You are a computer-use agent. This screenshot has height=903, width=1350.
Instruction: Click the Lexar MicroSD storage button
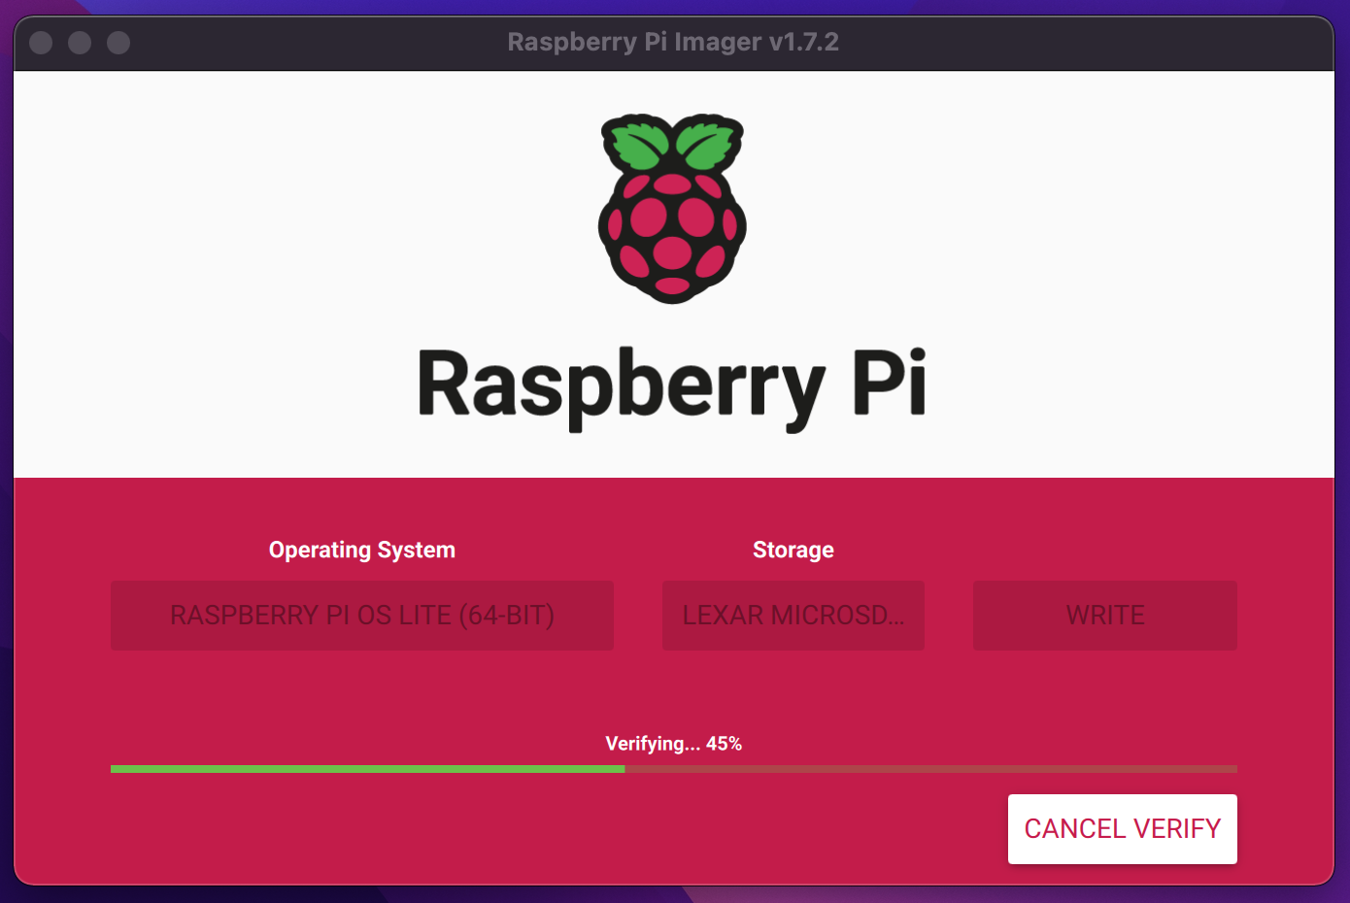[x=793, y=616]
